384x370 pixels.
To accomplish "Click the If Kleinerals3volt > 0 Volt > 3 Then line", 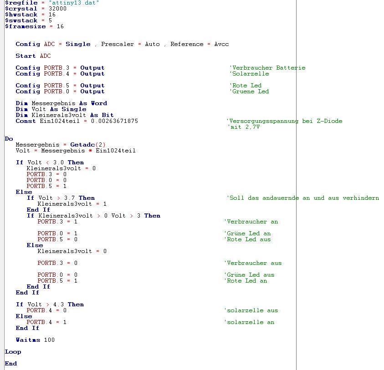I will (93, 216).
